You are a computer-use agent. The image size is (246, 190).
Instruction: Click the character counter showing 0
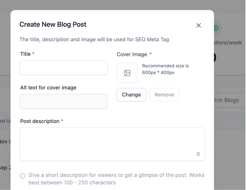point(198,154)
